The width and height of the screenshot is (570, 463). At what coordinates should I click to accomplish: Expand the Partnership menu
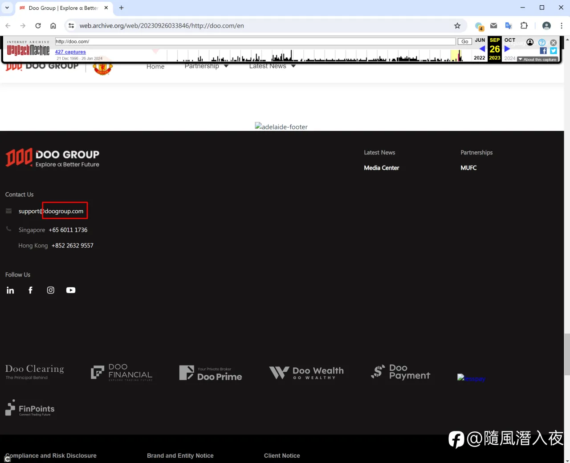[207, 66]
